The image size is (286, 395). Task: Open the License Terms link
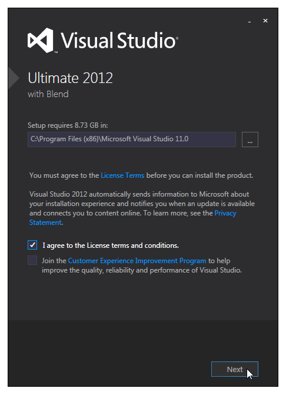pyautogui.click(x=122, y=175)
